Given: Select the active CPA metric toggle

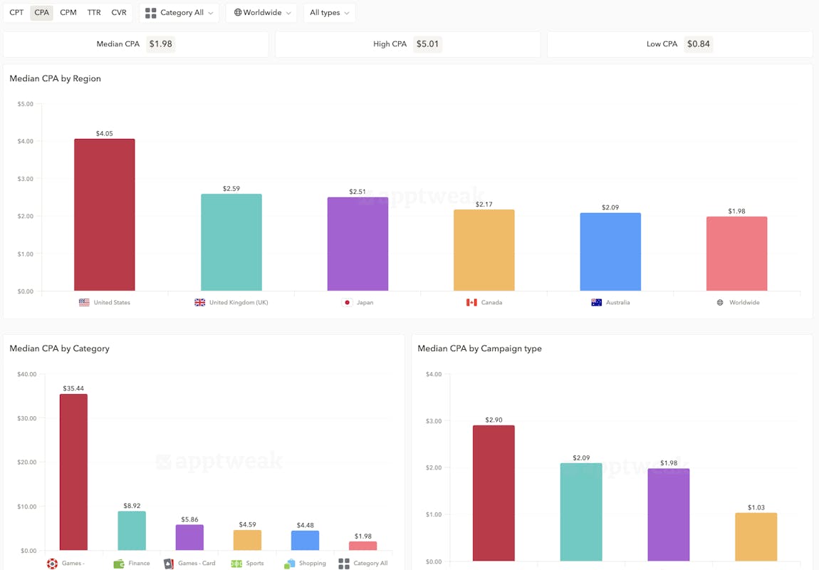Looking at the screenshot, I should (42, 13).
